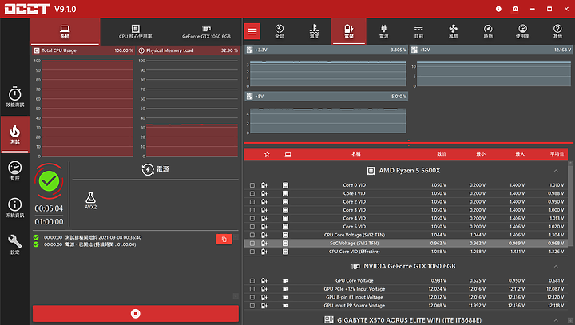This screenshot has width=575, height=325.
Task: Copy log with the red clipboard button
Action: point(224,240)
